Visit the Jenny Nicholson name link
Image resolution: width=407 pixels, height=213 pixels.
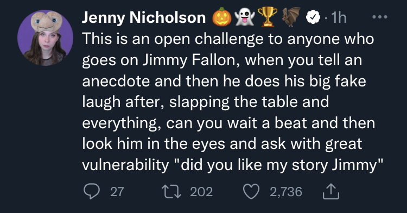tap(144, 18)
